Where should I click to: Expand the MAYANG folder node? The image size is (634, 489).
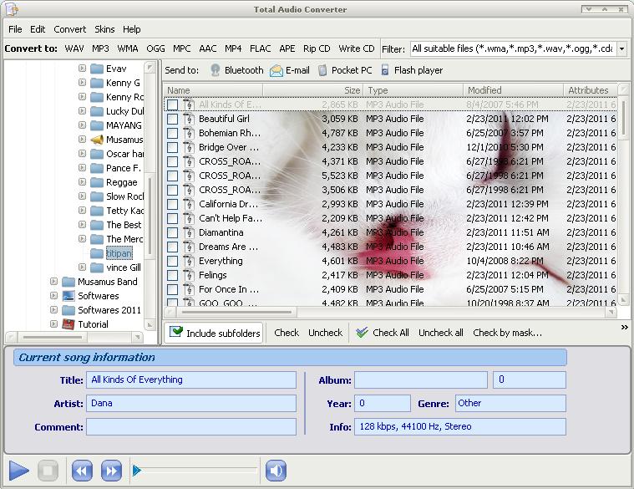82,125
